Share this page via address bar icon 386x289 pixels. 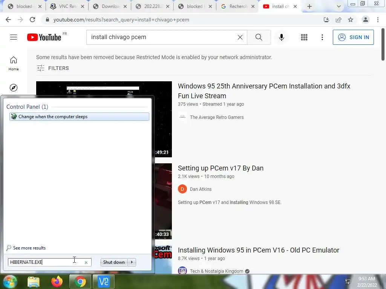[339, 20]
